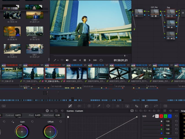Image resolution: width=185 pixels, height=139 pixels.
Task: Select the Qualifier eyedropper palette
Action: tap(99, 106)
